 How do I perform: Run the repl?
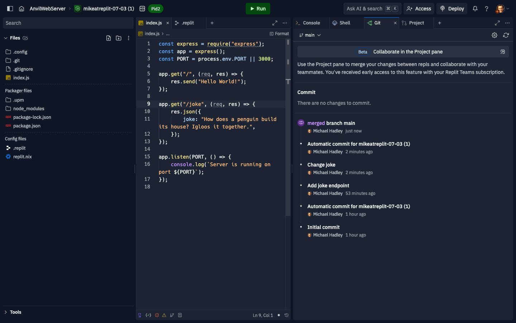point(258,9)
